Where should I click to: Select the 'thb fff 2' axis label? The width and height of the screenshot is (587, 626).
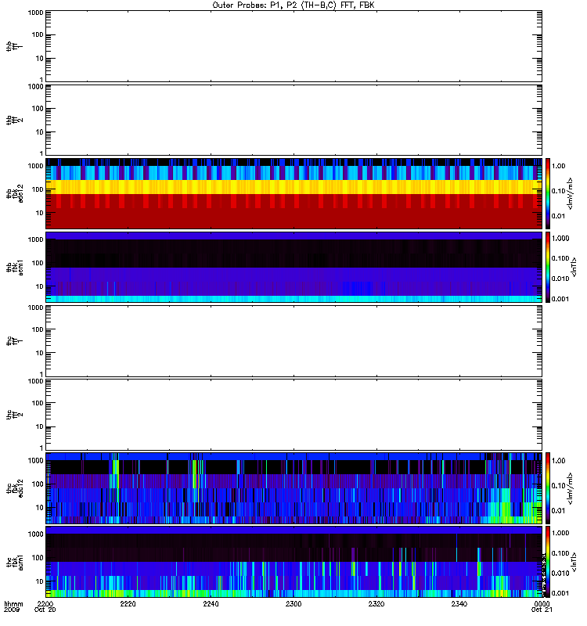14,121
